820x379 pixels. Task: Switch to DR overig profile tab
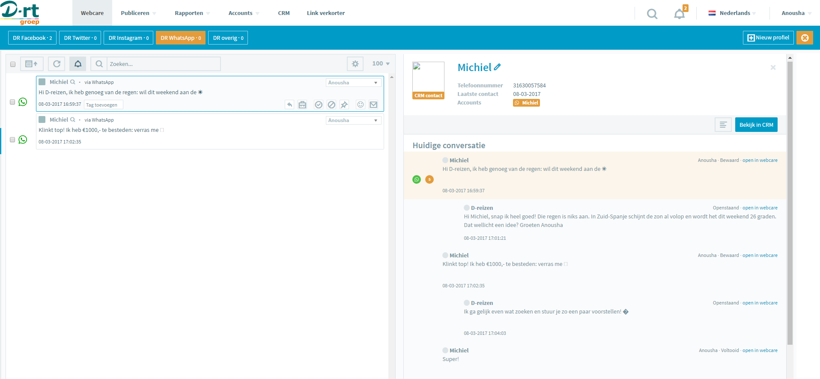click(x=228, y=38)
